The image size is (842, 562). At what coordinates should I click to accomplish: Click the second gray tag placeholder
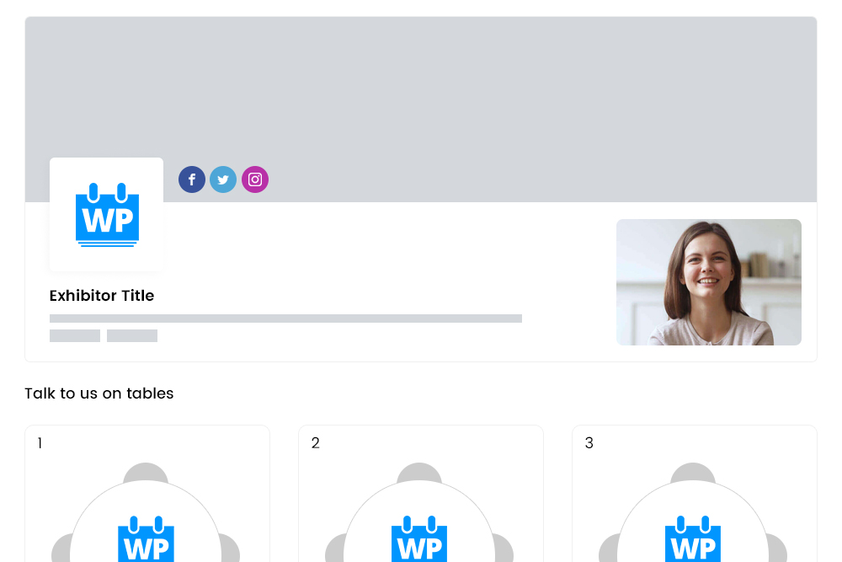click(x=132, y=336)
